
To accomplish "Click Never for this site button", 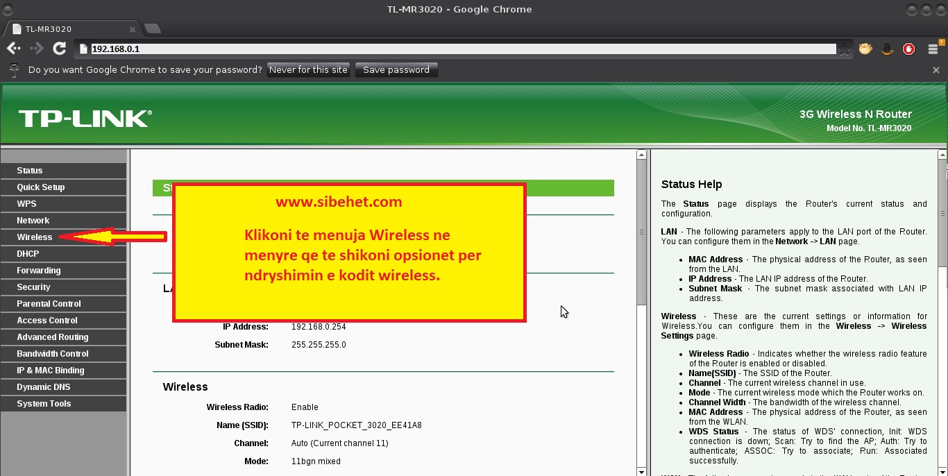I will pos(308,70).
